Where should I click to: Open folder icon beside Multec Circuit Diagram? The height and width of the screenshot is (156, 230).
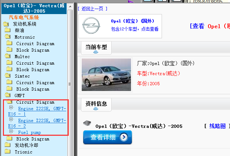point(9,62)
